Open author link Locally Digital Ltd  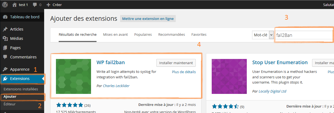pyautogui.click(x=272, y=91)
